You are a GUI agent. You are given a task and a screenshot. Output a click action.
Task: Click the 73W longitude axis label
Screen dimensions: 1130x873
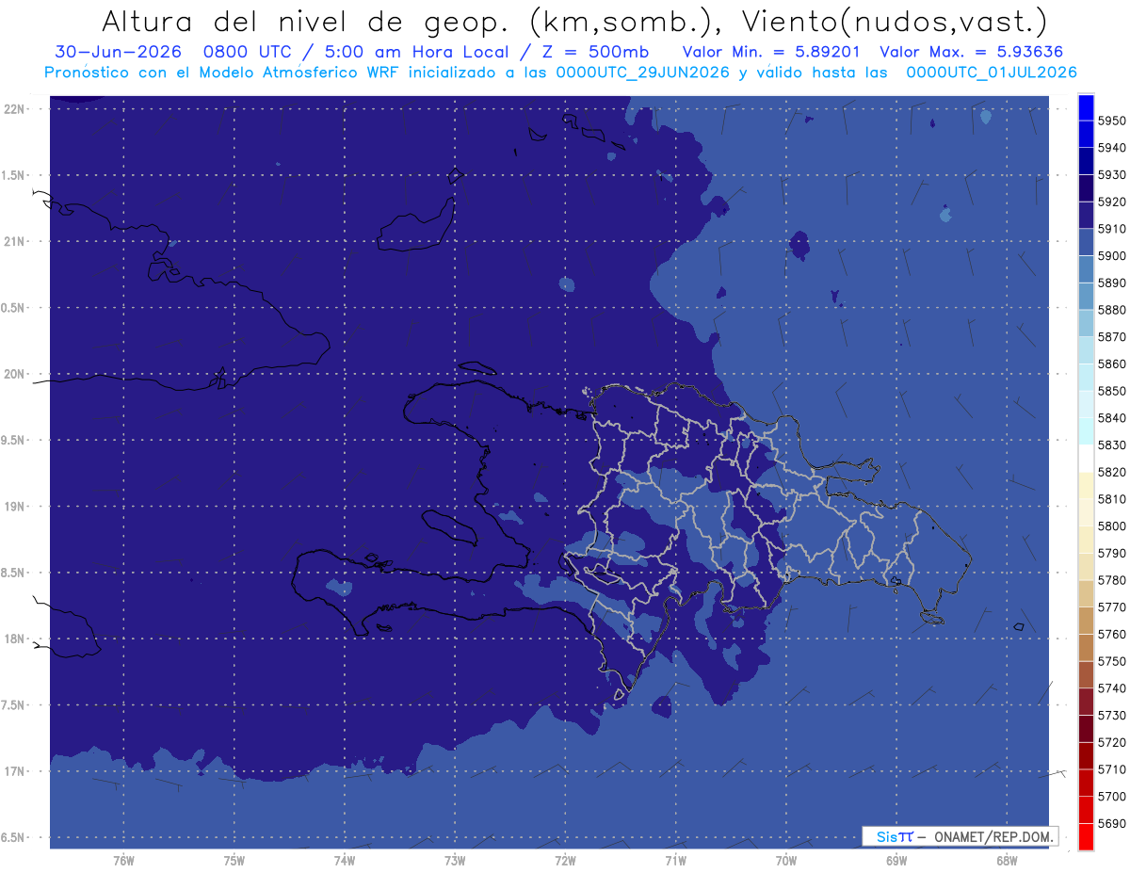tap(455, 861)
